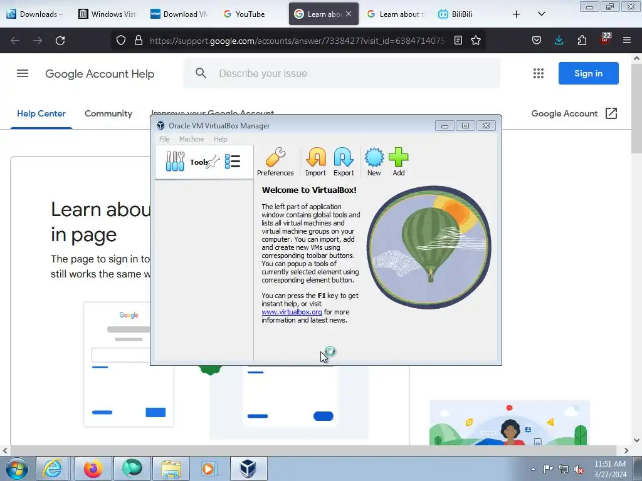
Task: Close the active Learn about tab
Action: pos(349,14)
